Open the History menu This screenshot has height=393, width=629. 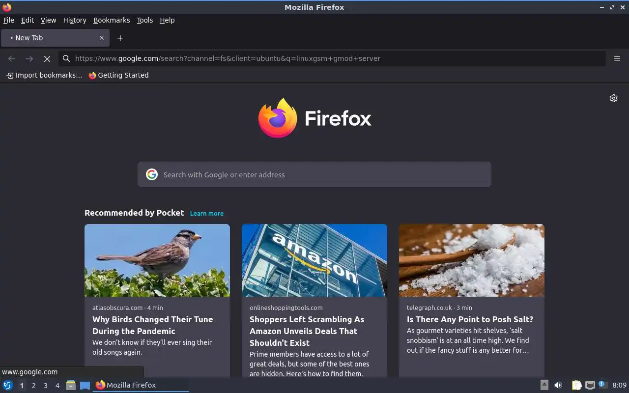coord(75,20)
